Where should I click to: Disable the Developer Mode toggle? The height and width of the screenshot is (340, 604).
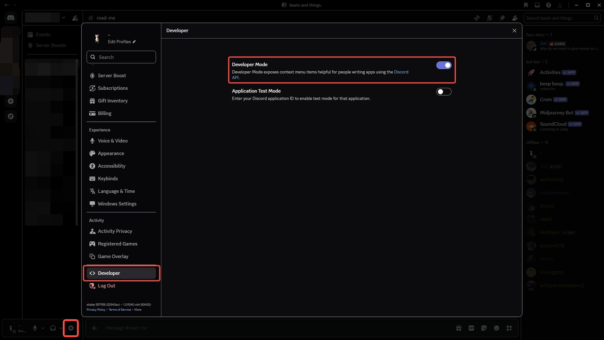click(x=444, y=65)
